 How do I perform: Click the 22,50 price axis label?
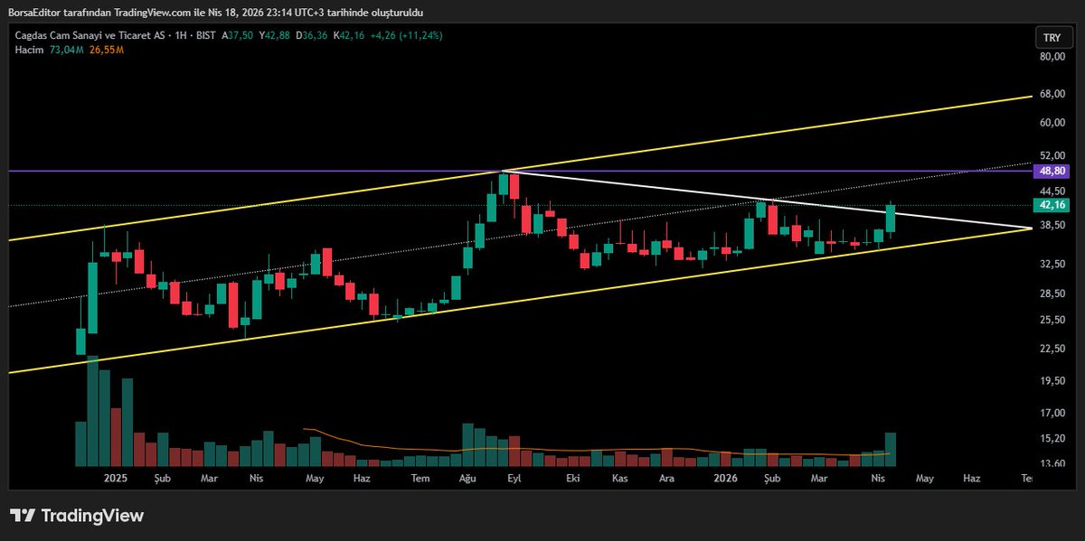click(1053, 349)
